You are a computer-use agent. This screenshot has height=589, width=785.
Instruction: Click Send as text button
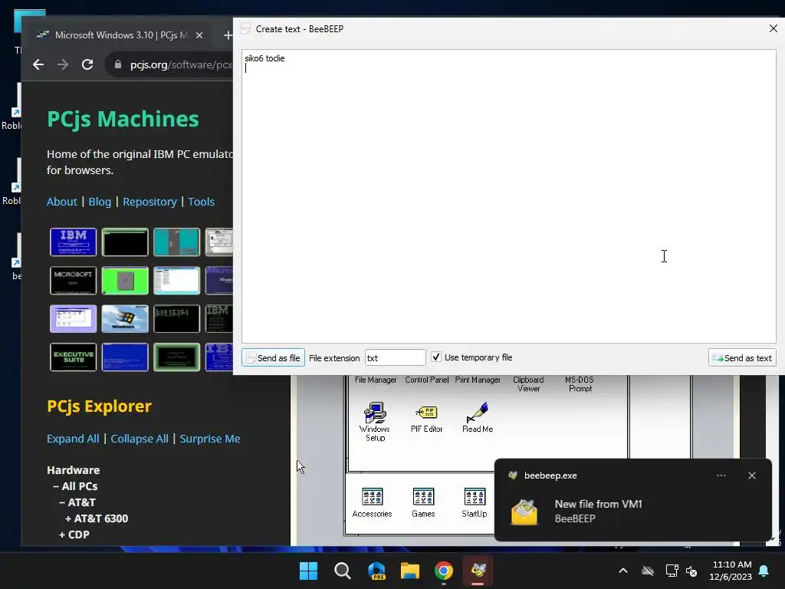pos(742,357)
